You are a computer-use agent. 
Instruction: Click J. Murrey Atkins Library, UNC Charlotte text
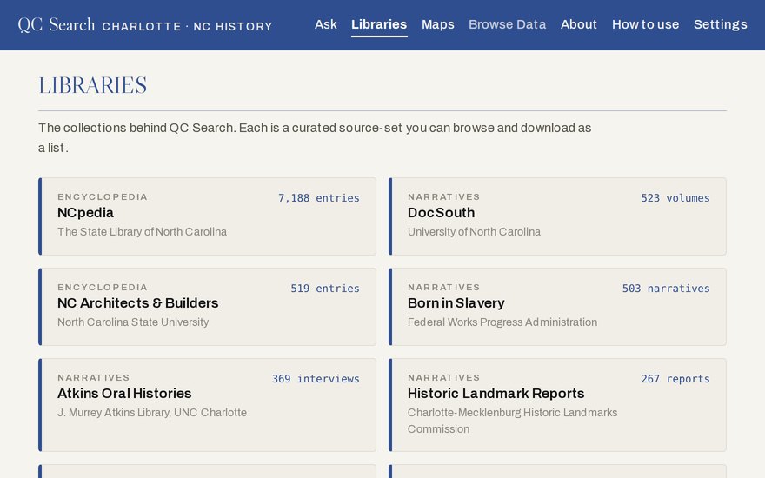tap(152, 412)
